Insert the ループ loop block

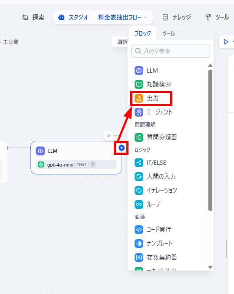point(169,204)
